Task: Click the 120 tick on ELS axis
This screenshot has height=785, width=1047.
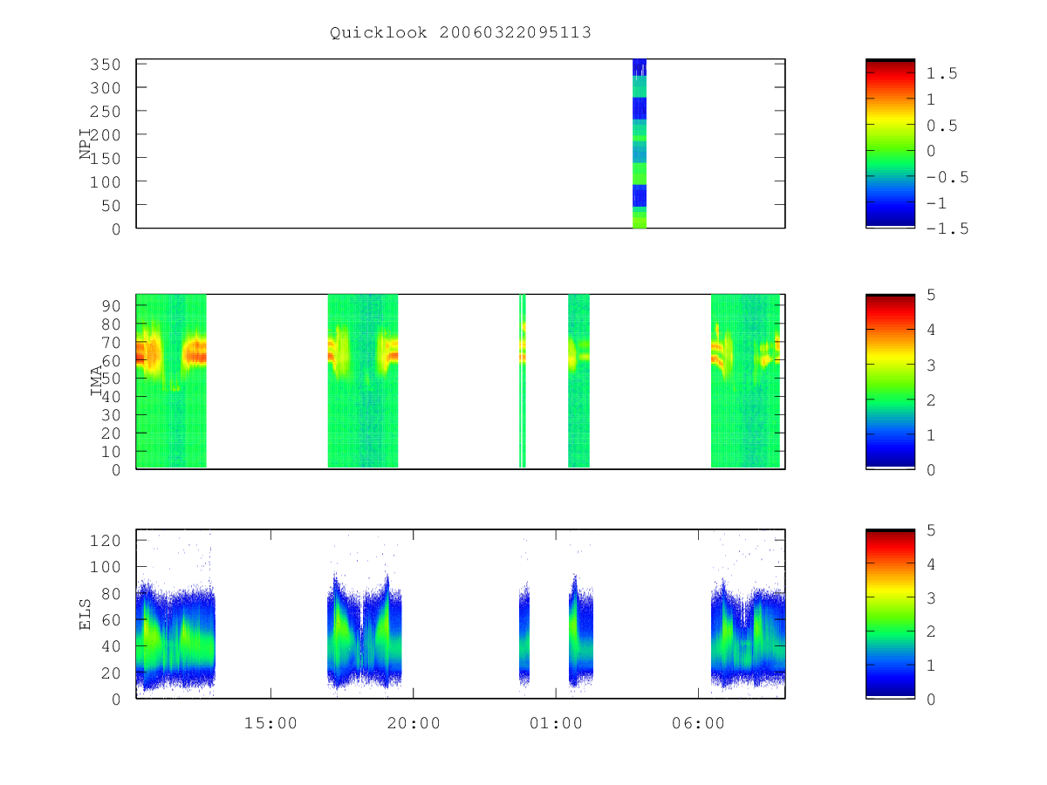Action: [x=106, y=541]
